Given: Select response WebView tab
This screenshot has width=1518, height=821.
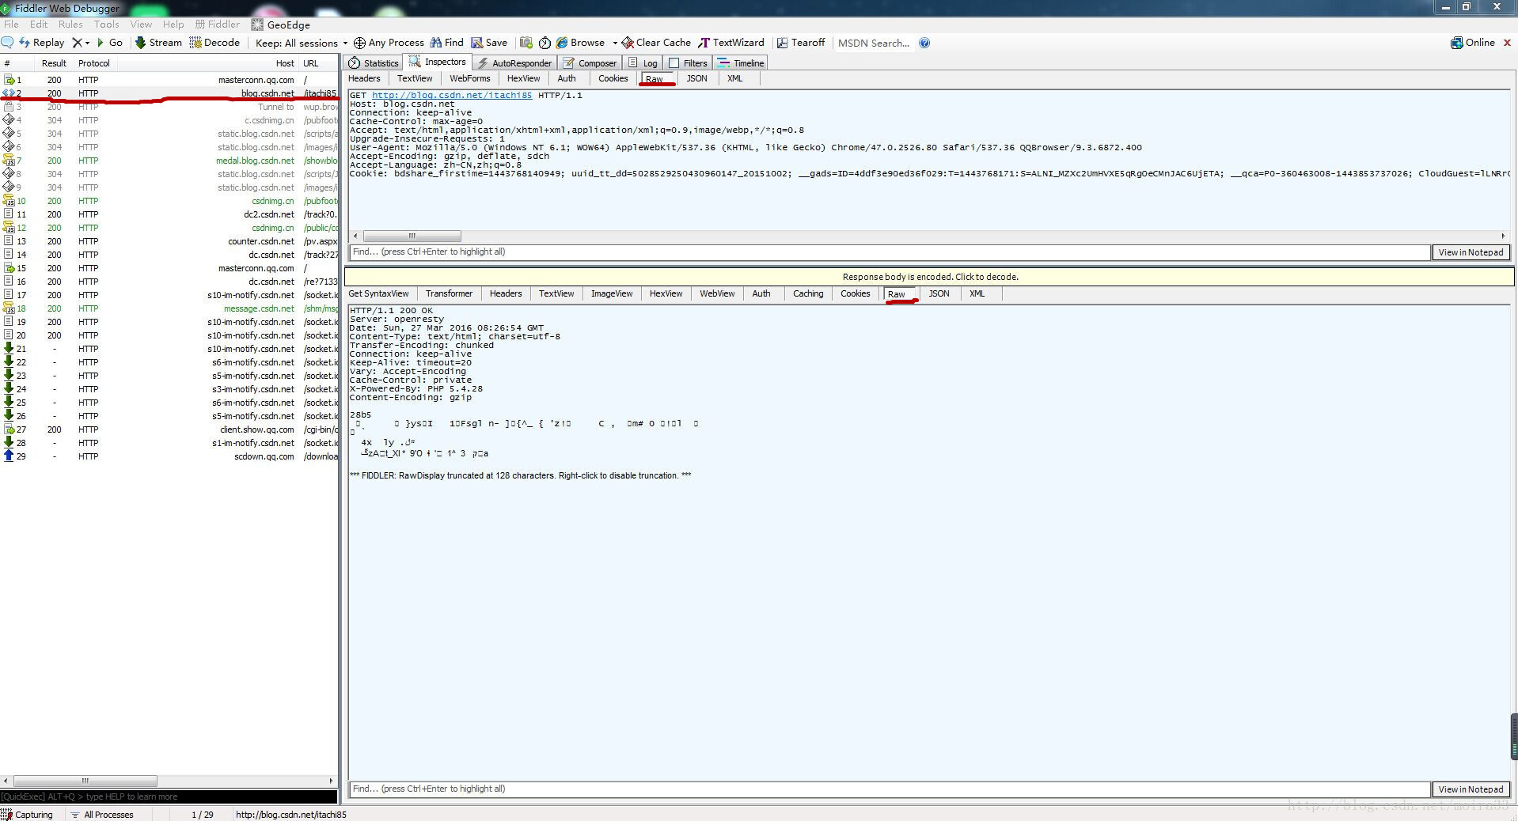Looking at the screenshot, I should (717, 293).
